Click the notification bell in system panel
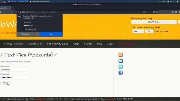This screenshot has height=101, width=180. tap(177, 2)
